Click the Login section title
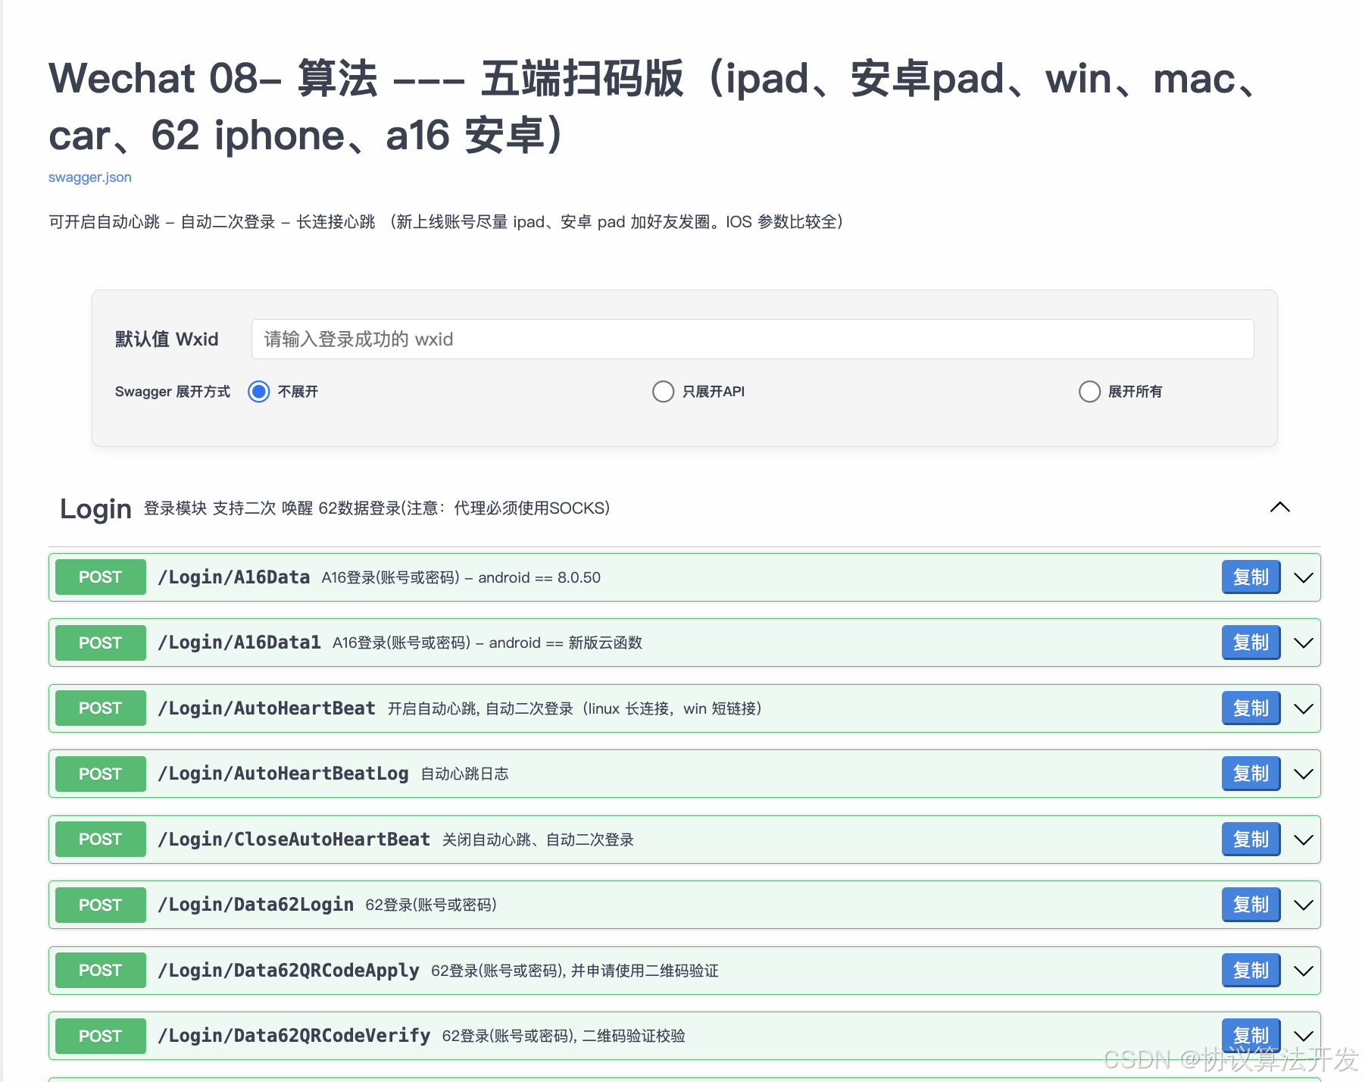Viewport: 1362px width, 1082px height. click(x=95, y=508)
